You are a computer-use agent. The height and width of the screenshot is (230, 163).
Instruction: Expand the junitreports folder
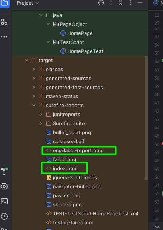click(x=41, y=114)
